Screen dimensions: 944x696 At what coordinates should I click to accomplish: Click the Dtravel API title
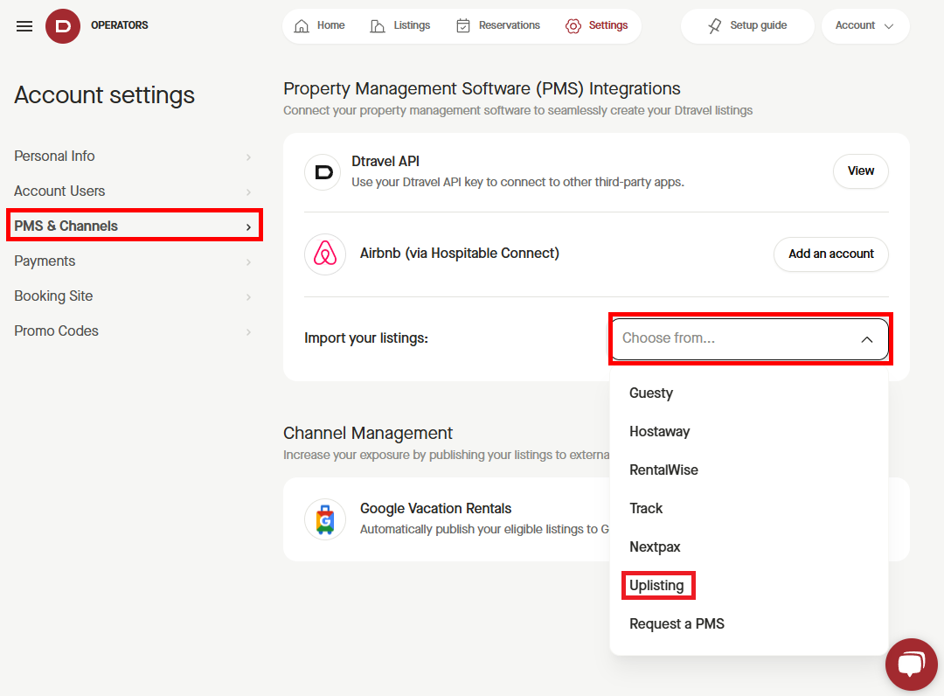[385, 162]
